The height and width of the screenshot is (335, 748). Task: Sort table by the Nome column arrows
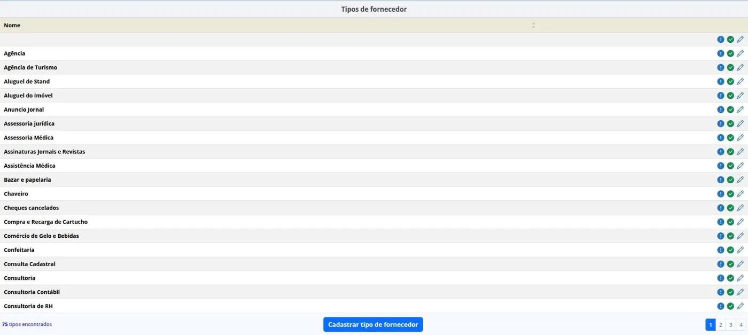point(533,25)
